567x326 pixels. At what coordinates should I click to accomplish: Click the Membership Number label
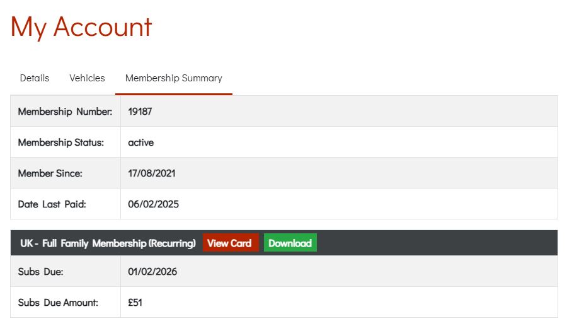[65, 112]
